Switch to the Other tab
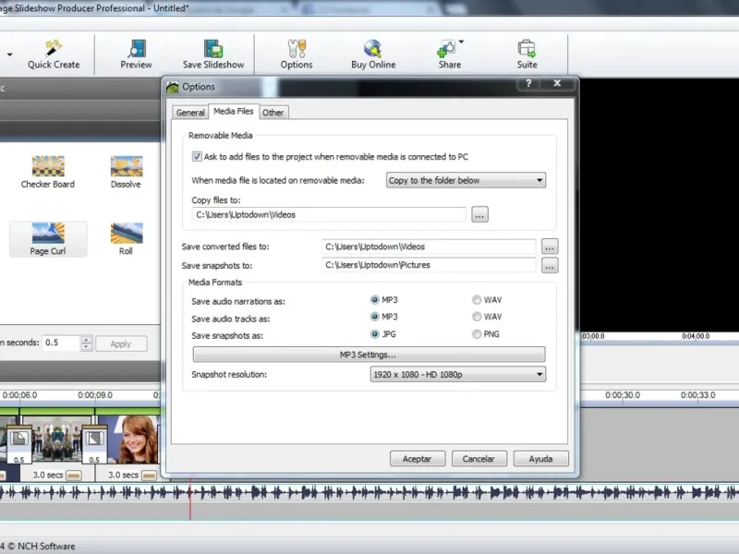Image resolution: width=739 pixels, height=554 pixels. coord(273,113)
